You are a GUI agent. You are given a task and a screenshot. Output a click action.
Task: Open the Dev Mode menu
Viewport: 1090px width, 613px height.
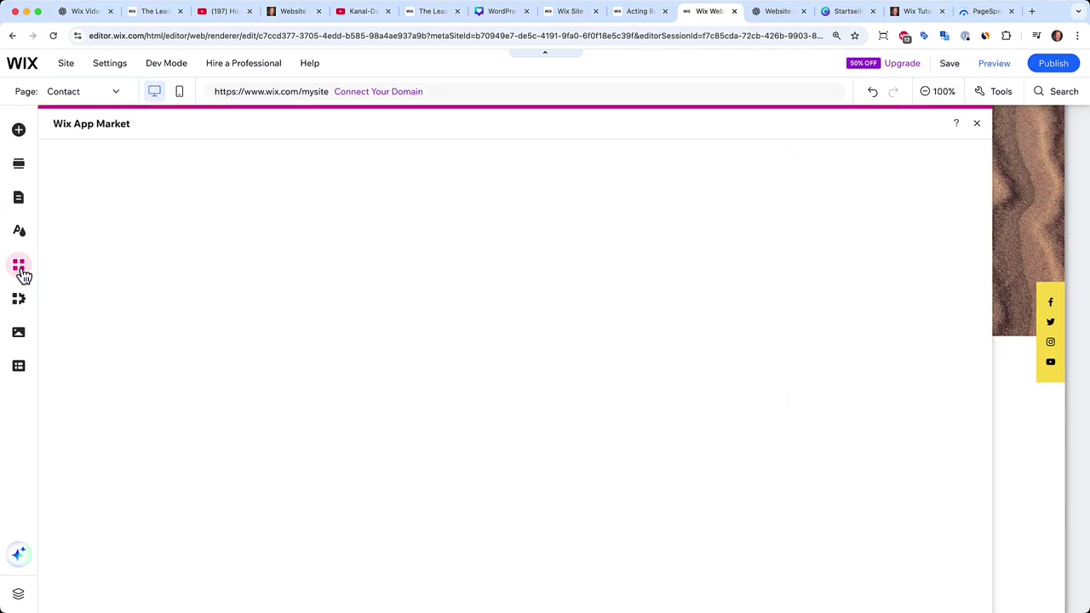click(166, 63)
